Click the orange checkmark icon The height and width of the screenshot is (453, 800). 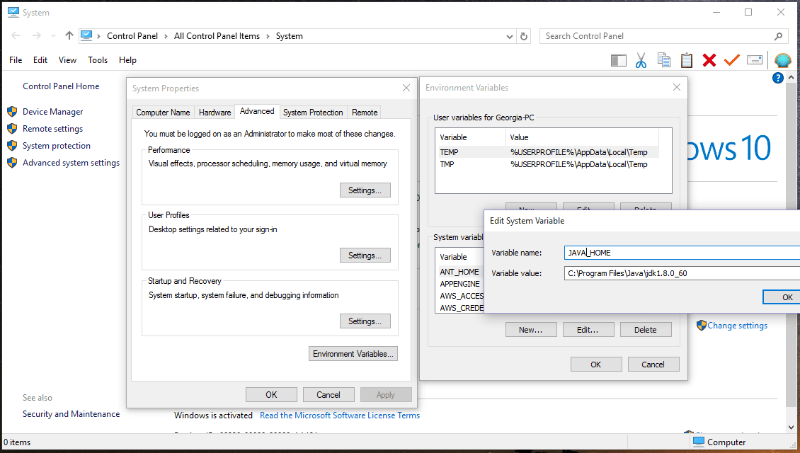pyautogui.click(x=731, y=61)
